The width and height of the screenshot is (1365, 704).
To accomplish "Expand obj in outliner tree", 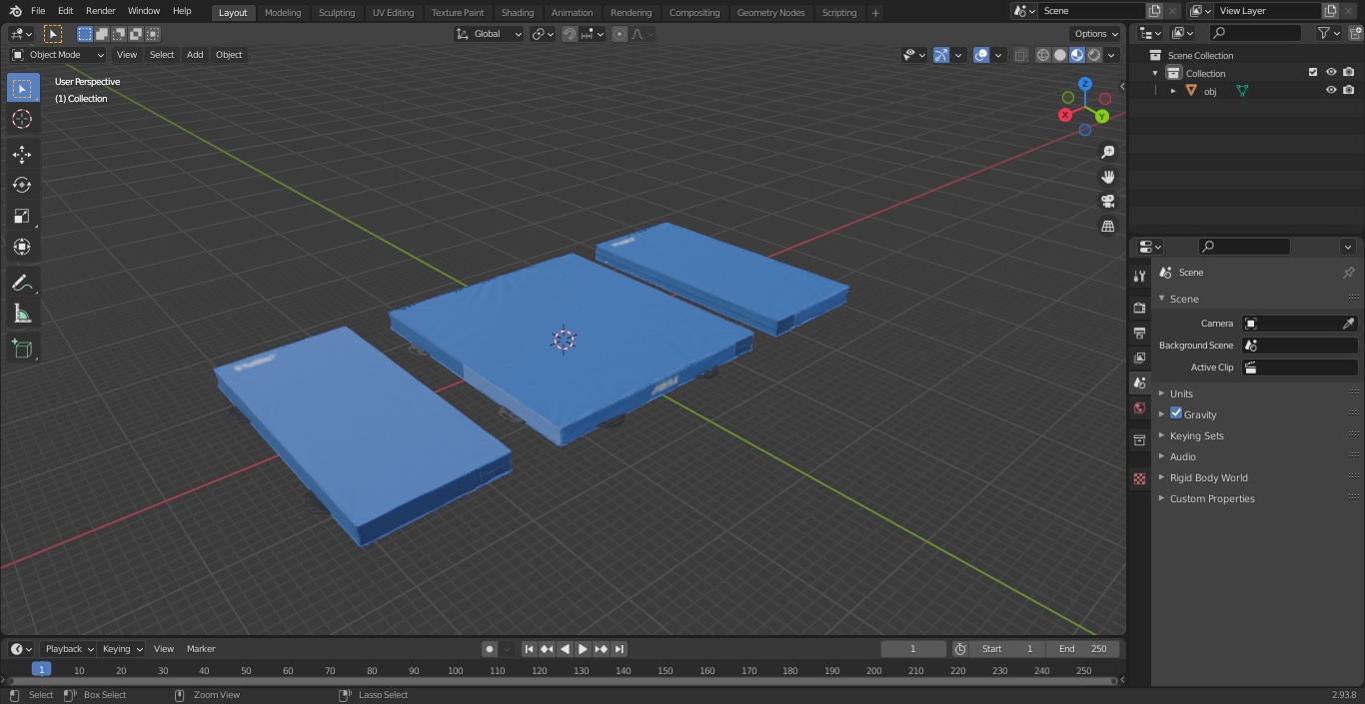I will coord(1173,91).
